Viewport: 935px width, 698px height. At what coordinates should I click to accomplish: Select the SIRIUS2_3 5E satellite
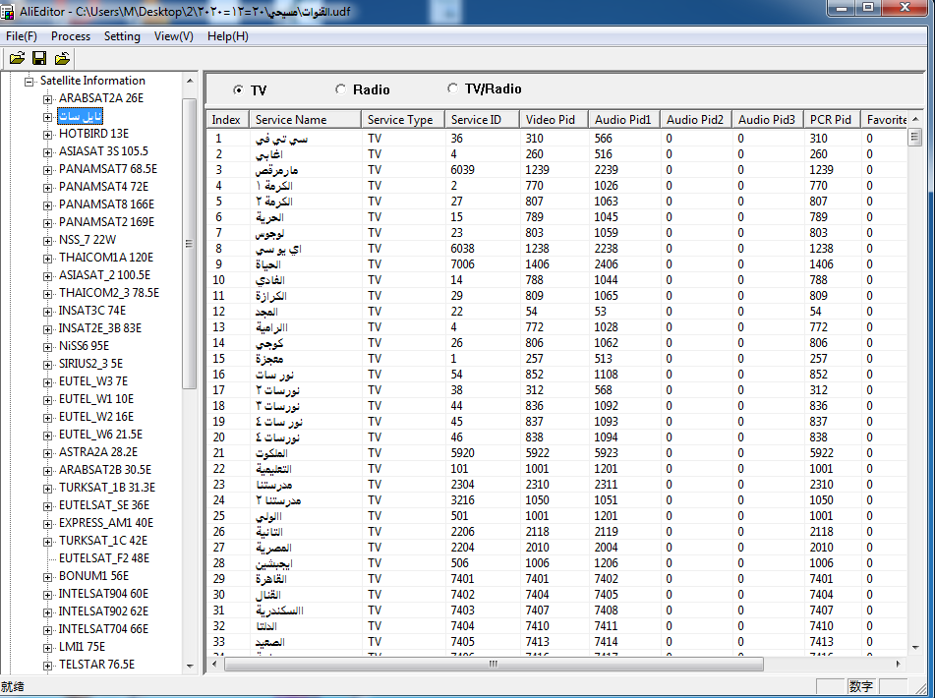90,364
